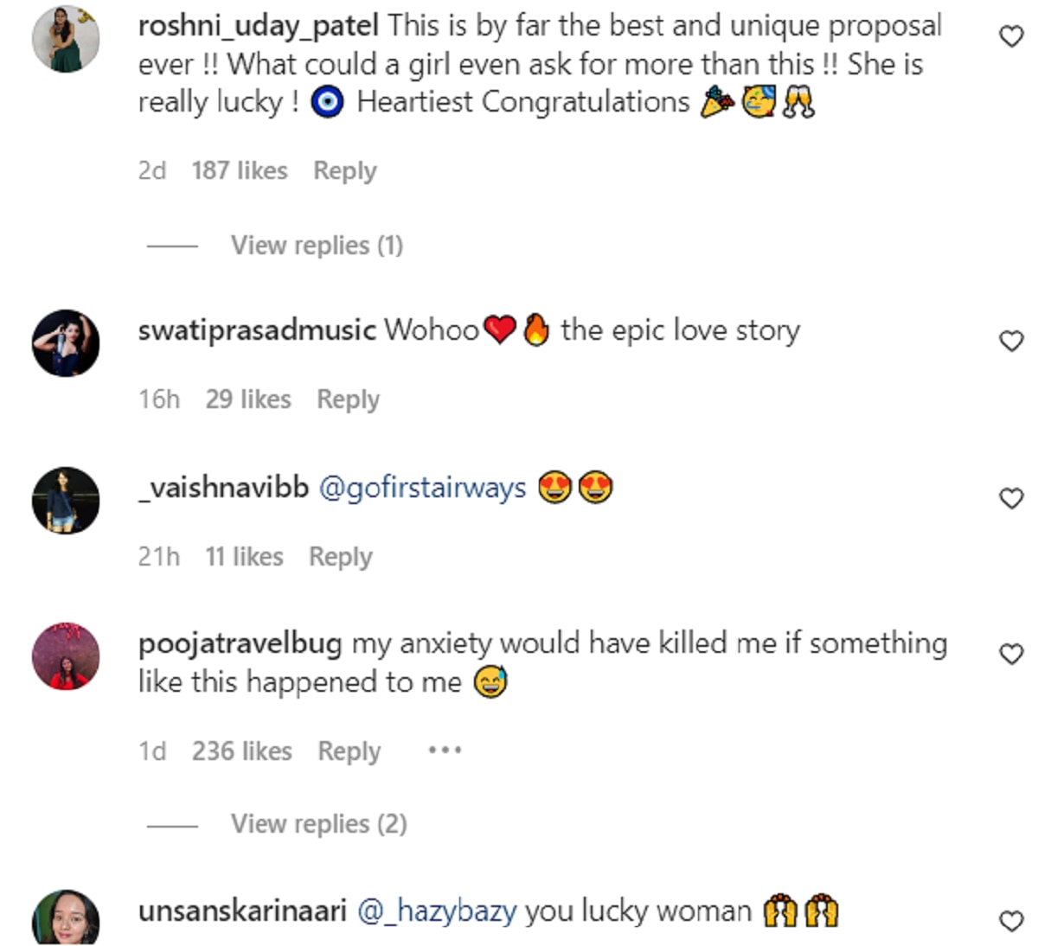Reply to poojatravelbug's comment
This screenshot has width=1038, height=946.
coord(349,751)
